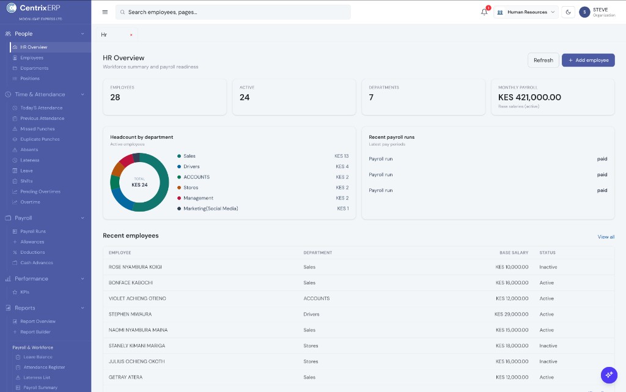Screen dimensions: 626x392
Task: Click the Employees sidebar icon
Action: (x=15, y=58)
